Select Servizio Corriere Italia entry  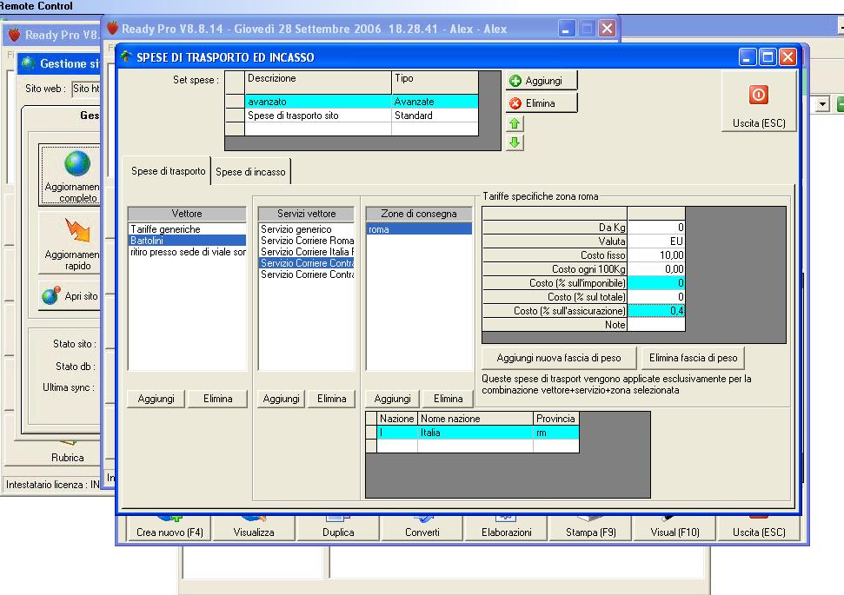(x=306, y=252)
